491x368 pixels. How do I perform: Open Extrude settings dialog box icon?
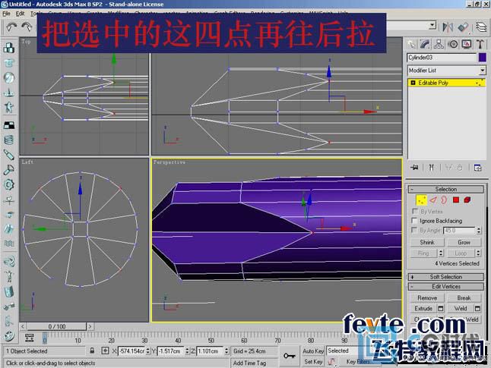tap(441, 309)
